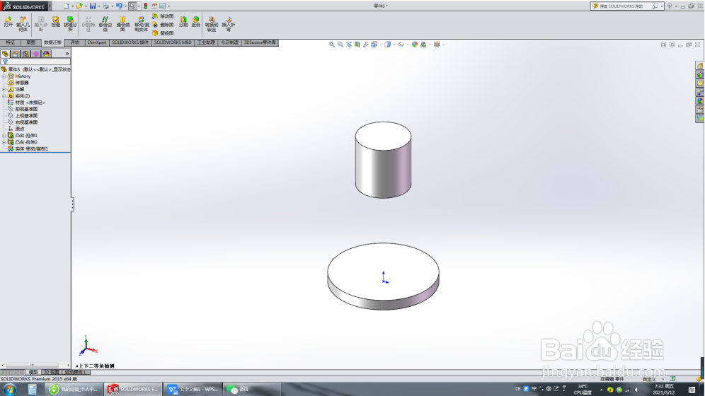Image resolution: width=705 pixels, height=396 pixels.
Task: Expand the 凸台-拉伸1 feature node
Action: 4,136
